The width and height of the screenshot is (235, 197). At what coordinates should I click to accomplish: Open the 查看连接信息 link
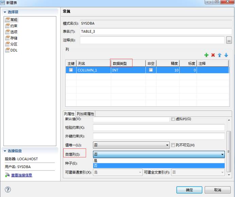(x=22, y=175)
